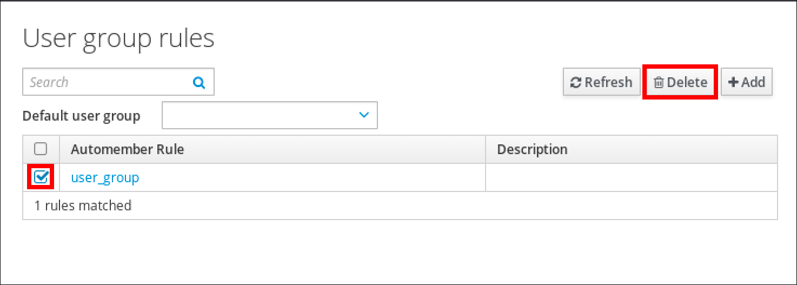Open the Default user group dropdown
This screenshot has width=797, height=285.
pos(269,115)
